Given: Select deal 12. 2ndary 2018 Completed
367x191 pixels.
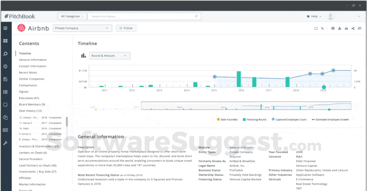Looking at the screenshot, I should (40, 118).
